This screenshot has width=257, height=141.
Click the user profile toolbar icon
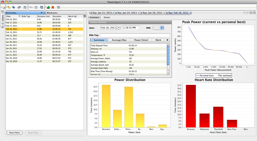pos(4,7)
